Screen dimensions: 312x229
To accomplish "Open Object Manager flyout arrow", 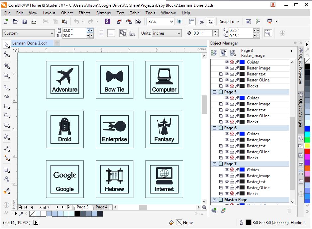I will 292,51.
